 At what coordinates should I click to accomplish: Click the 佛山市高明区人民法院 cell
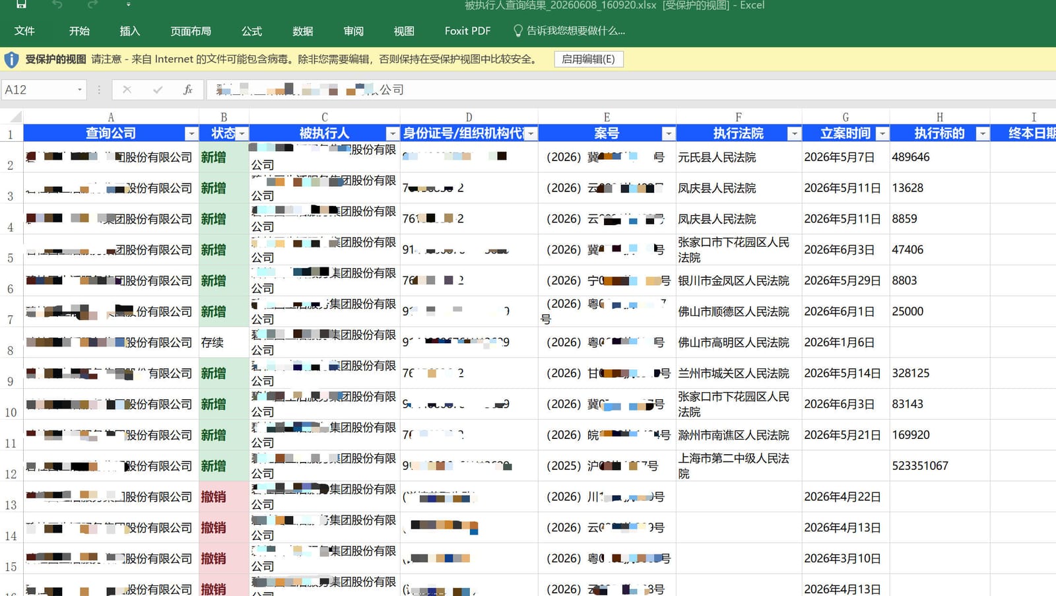click(739, 343)
